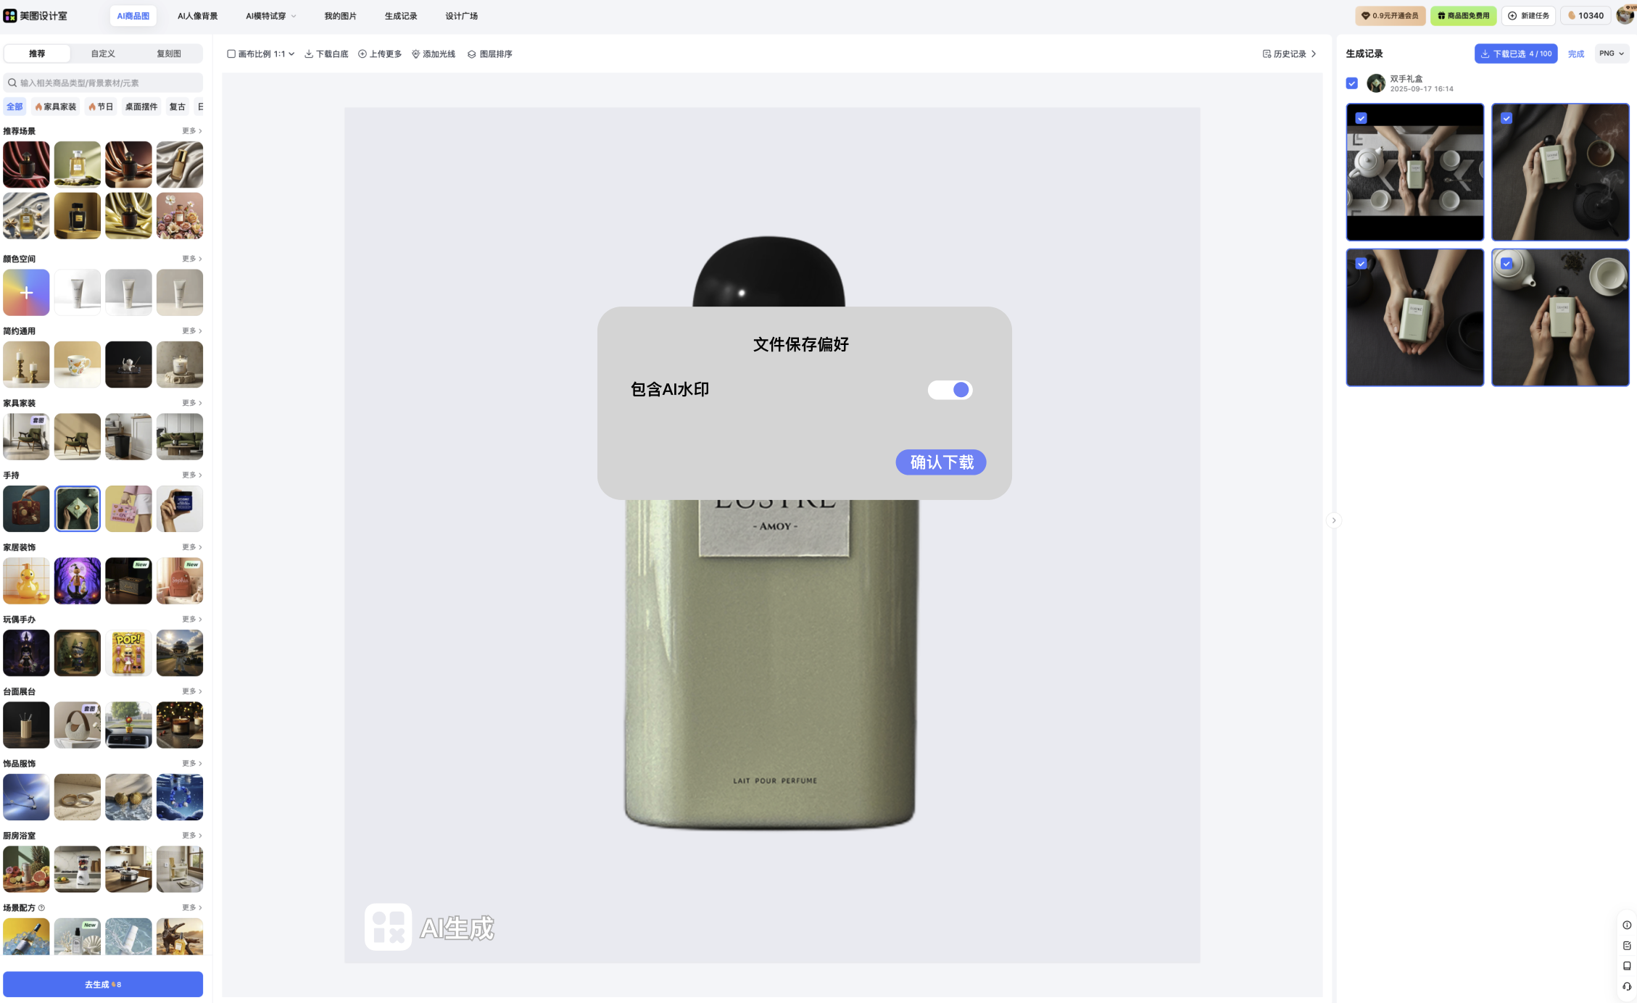Screen dimensions: 1637x1003
Task: Click the 添加光线 lighting icon
Action: [416, 54]
